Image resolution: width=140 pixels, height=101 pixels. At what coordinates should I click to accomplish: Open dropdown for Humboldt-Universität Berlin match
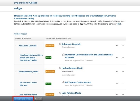click(x=117, y=57)
